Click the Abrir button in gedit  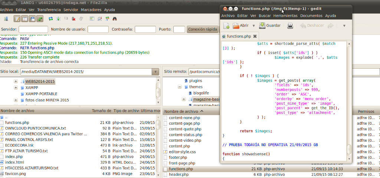click(x=240, y=26)
